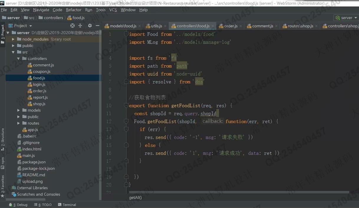Open the 5: Debug tool window
Screen dimensions: 359x208
point(18,205)
